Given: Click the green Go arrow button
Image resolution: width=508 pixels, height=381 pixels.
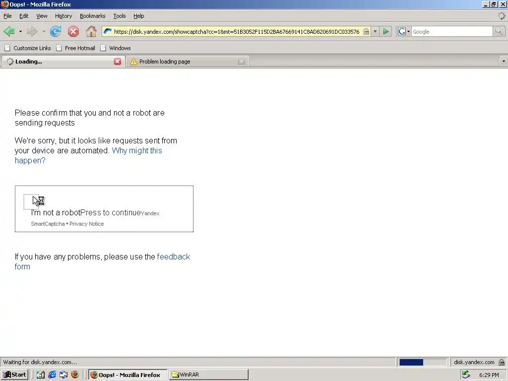Looking at the screenshot, I should (386, 31).
